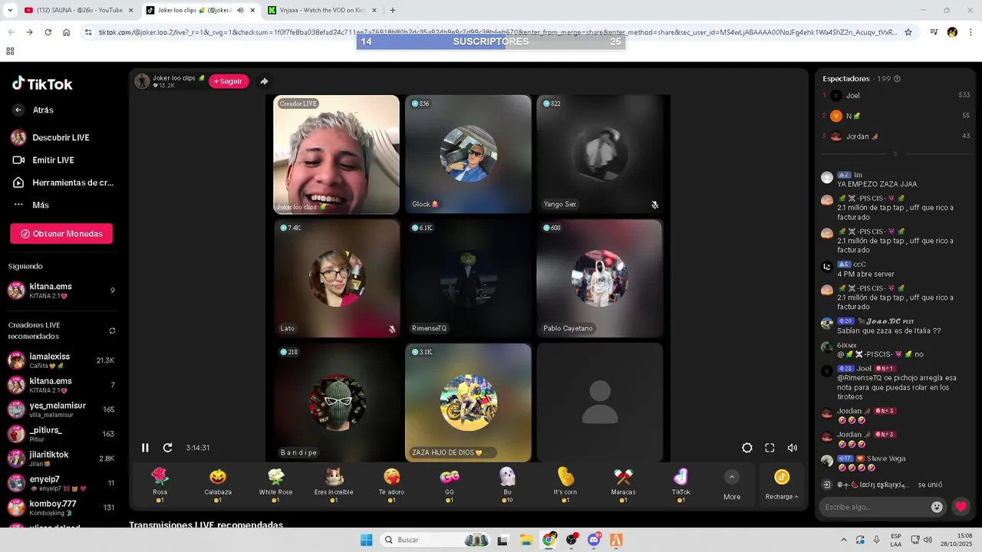Reload the live video player

pos(167,448)
